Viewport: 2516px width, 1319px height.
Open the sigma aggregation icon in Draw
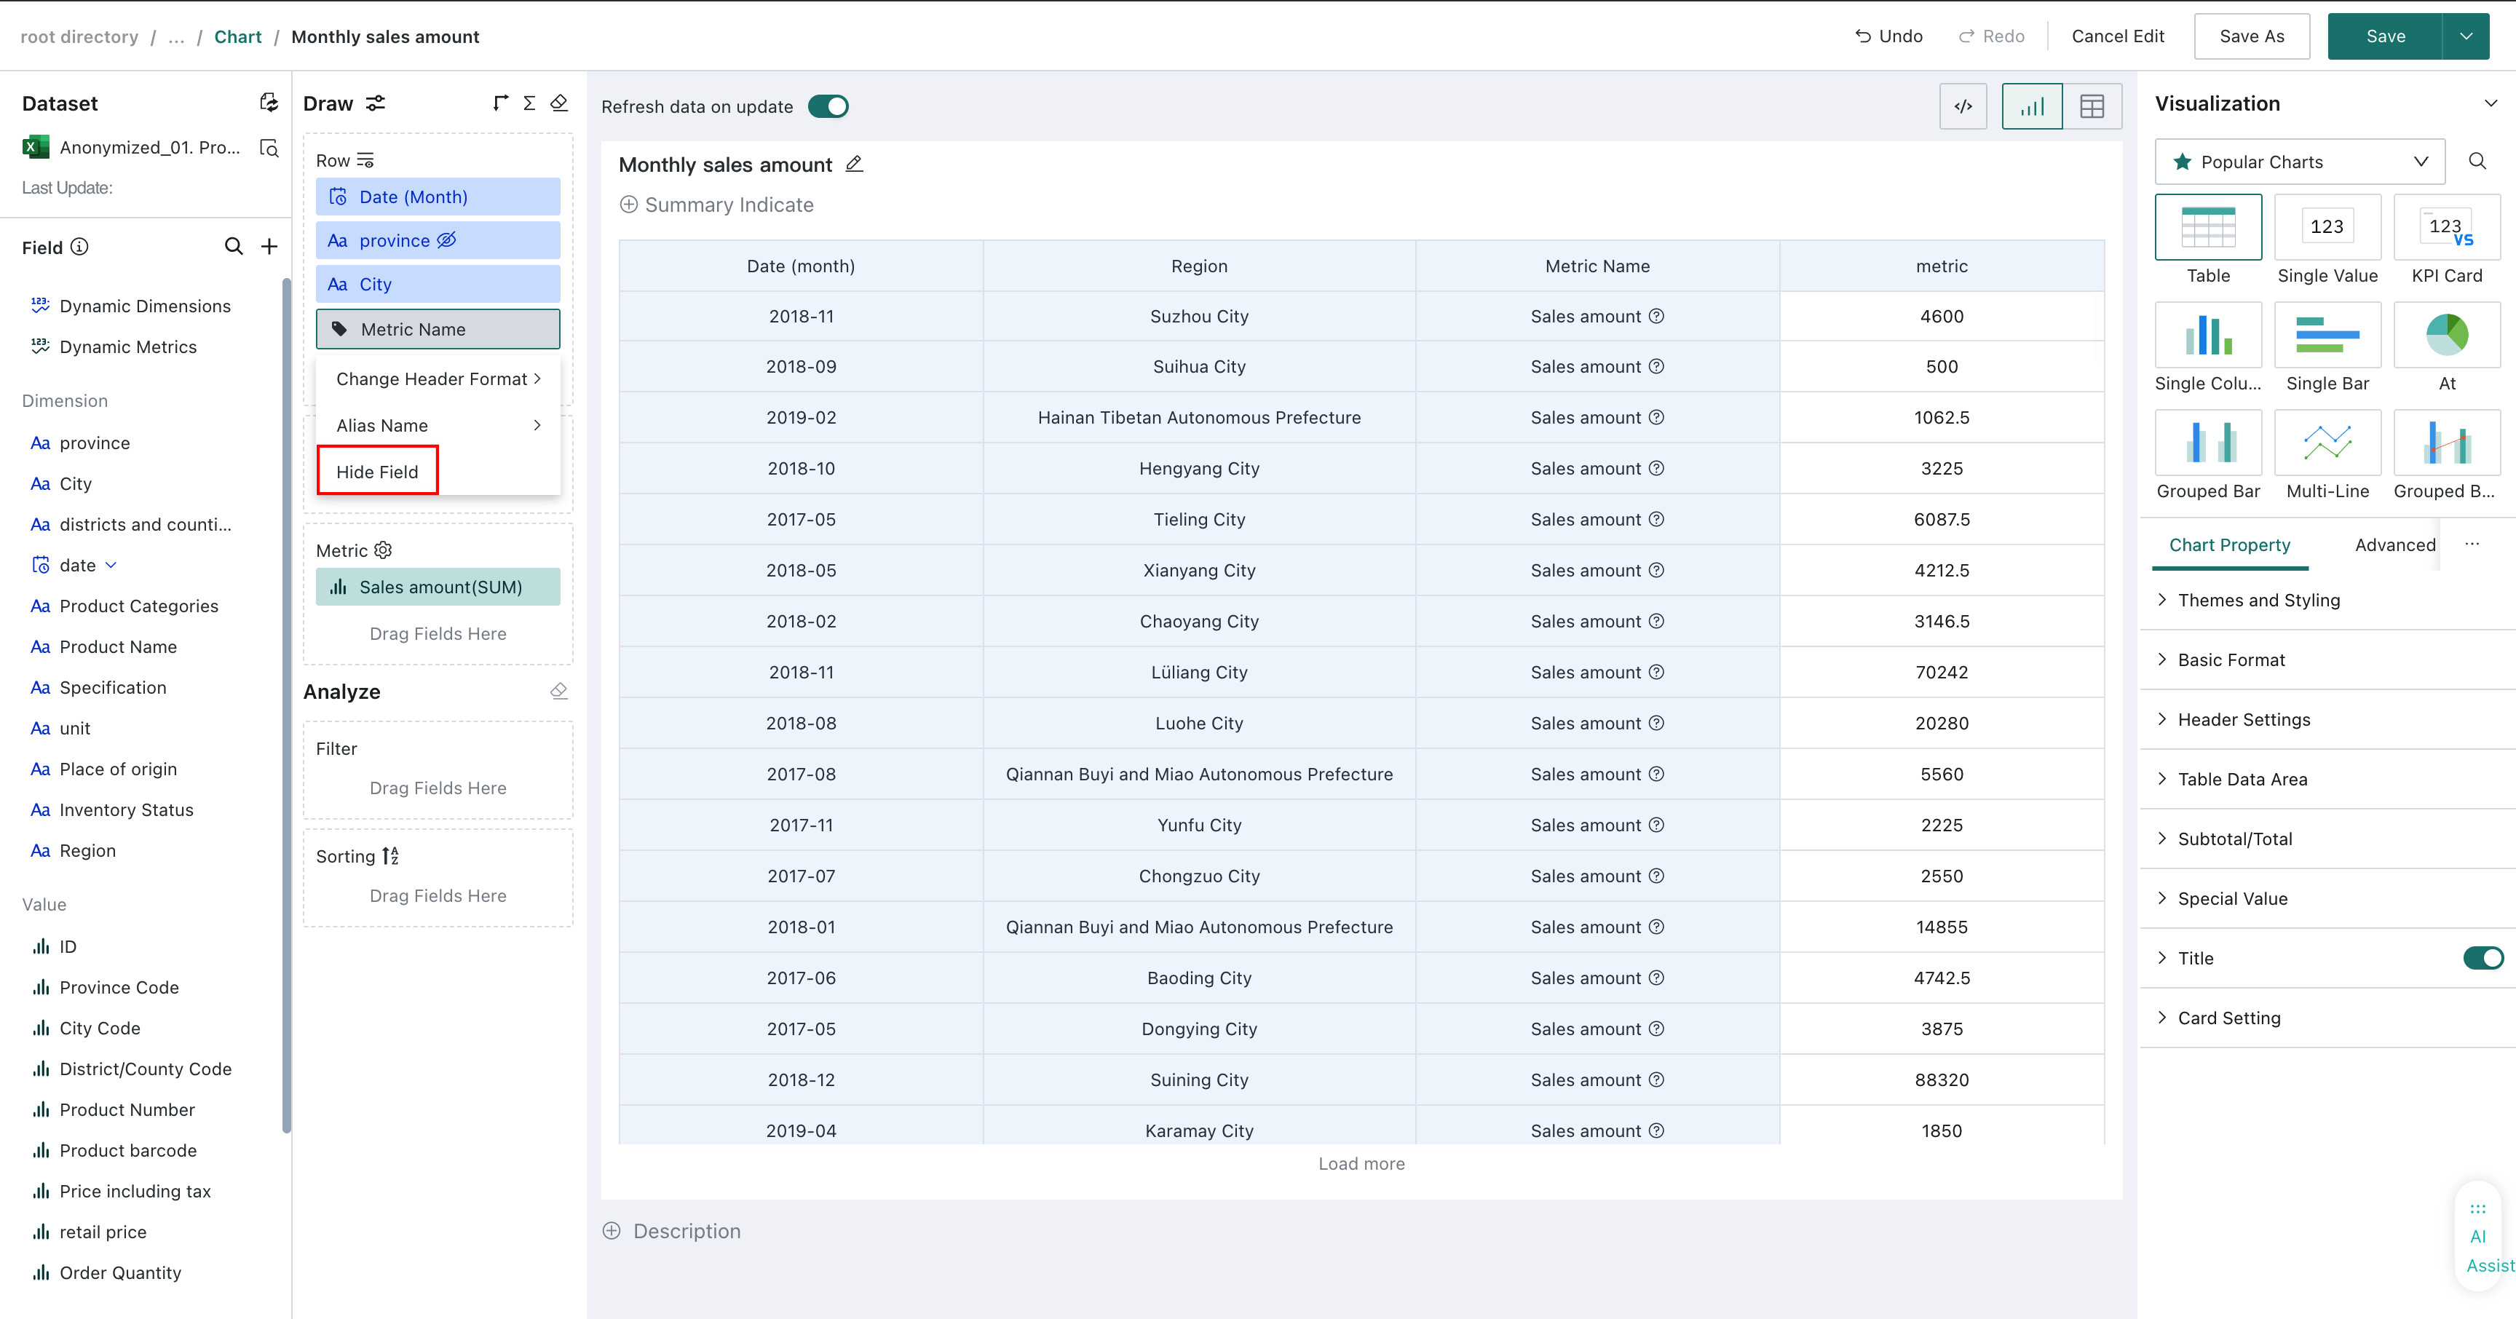(529, 103)
